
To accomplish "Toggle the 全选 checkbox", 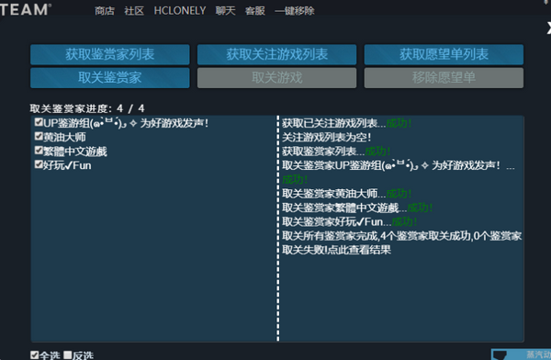I will pos(35,354).
